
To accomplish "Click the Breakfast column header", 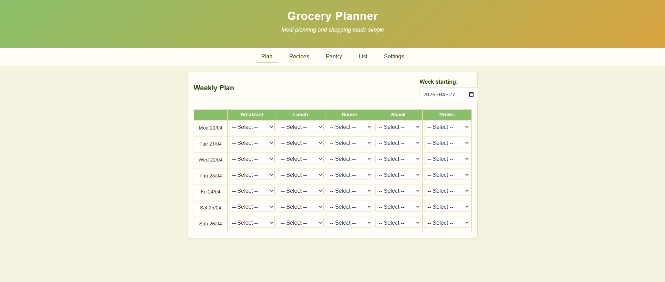I will 252,115.
